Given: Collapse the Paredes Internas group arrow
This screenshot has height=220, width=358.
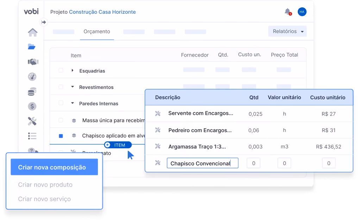Looking at the screenshot, I should (x=73, y=103).
